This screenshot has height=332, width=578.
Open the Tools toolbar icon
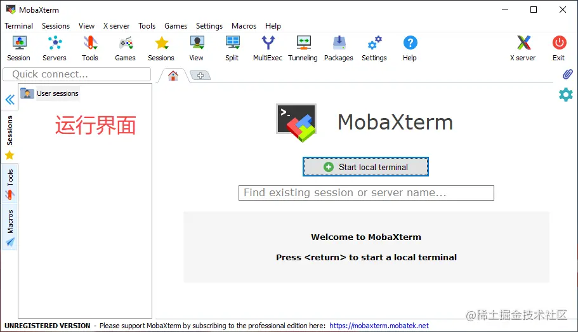pos(90,48)
